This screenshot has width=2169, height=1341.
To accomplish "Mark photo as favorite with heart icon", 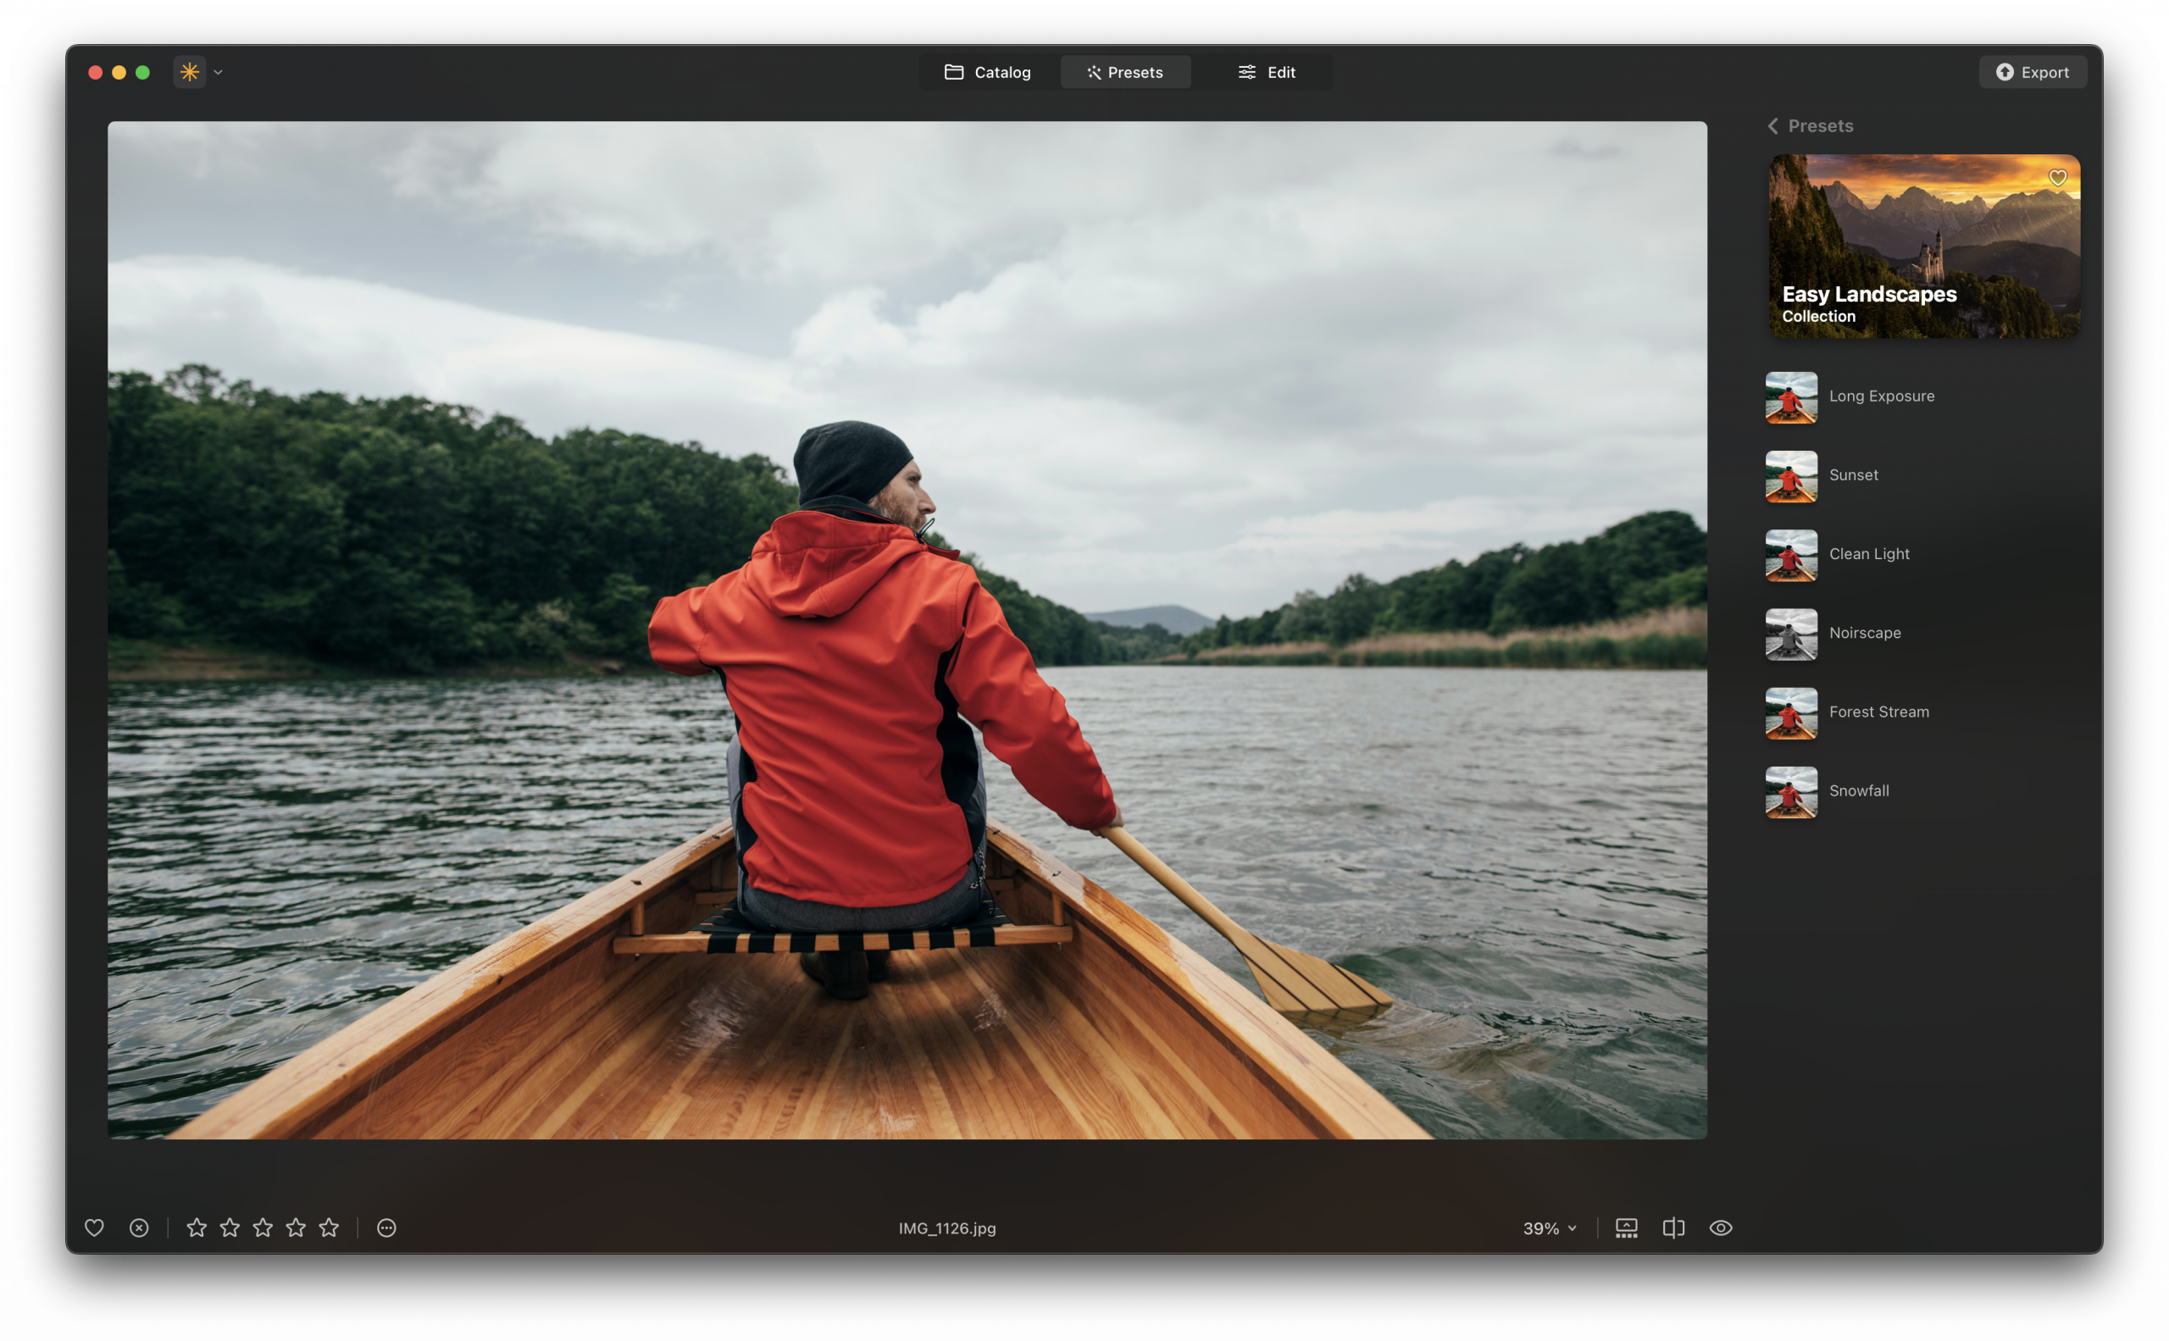I will point(94,1227).
